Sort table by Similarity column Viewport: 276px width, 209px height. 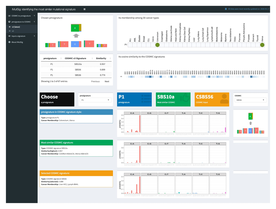coord(110,58)
